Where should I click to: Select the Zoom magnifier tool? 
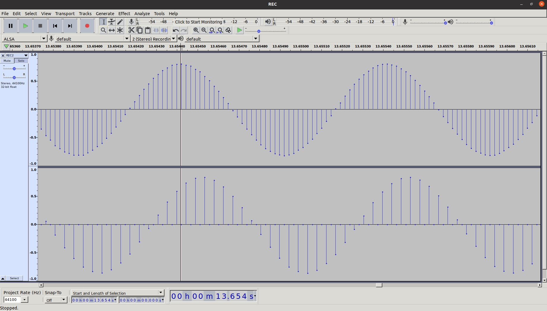103,30
